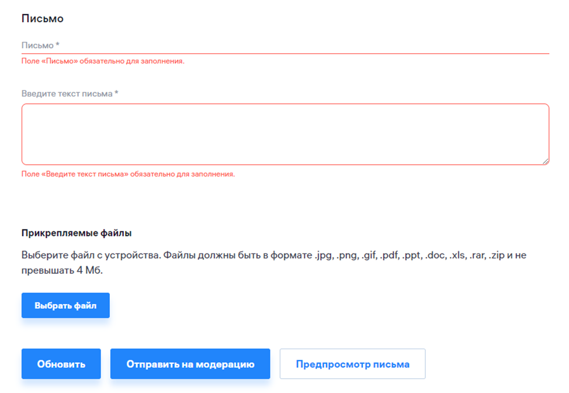Click the bold «Письмо» section heading
Viewport: 569px width, 393px height.
tap(43, 19)
